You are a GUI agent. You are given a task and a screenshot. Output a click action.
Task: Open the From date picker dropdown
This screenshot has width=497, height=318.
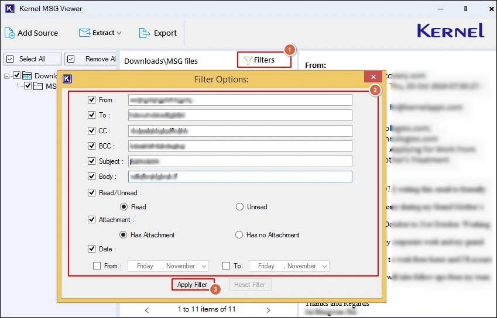(x=204, y=266)
